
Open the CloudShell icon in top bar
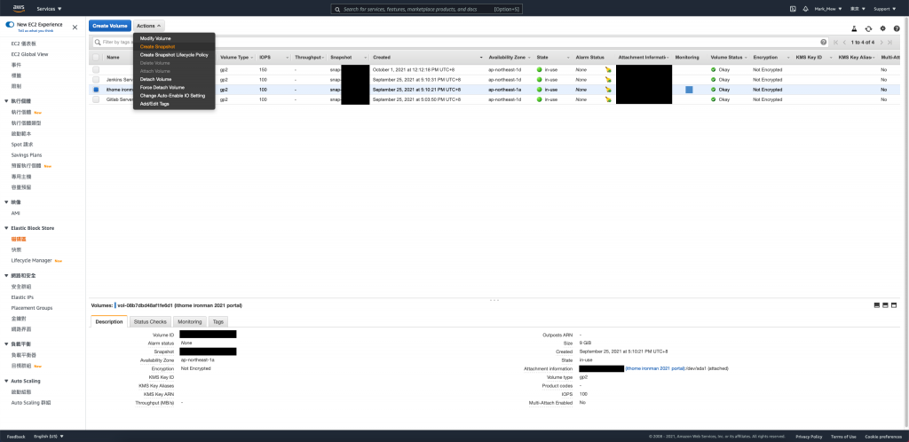793,9
